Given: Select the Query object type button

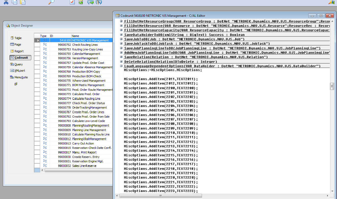Looking at the screenshot, I should pyautogui.click(x=17, y=64).
